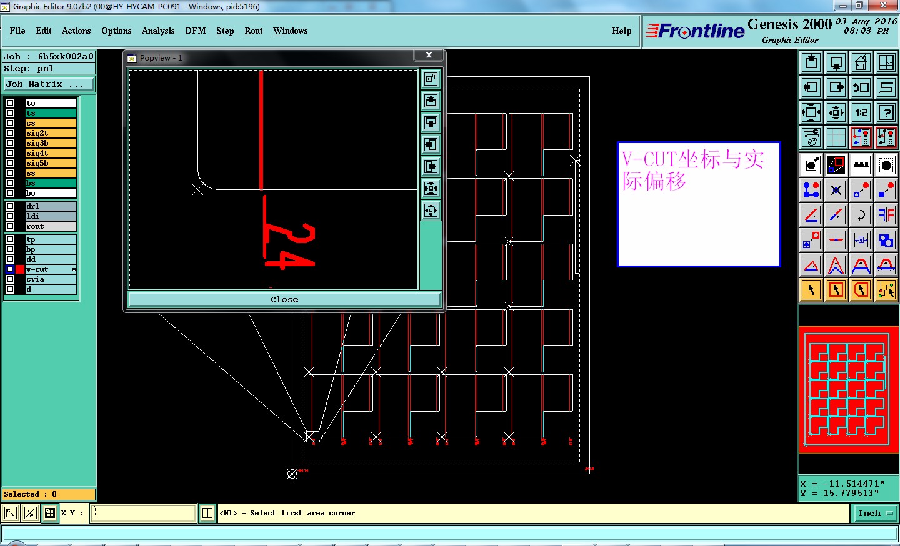The image size is (900, 546).
Task: Open the Help menu
Action: [622, 31]
